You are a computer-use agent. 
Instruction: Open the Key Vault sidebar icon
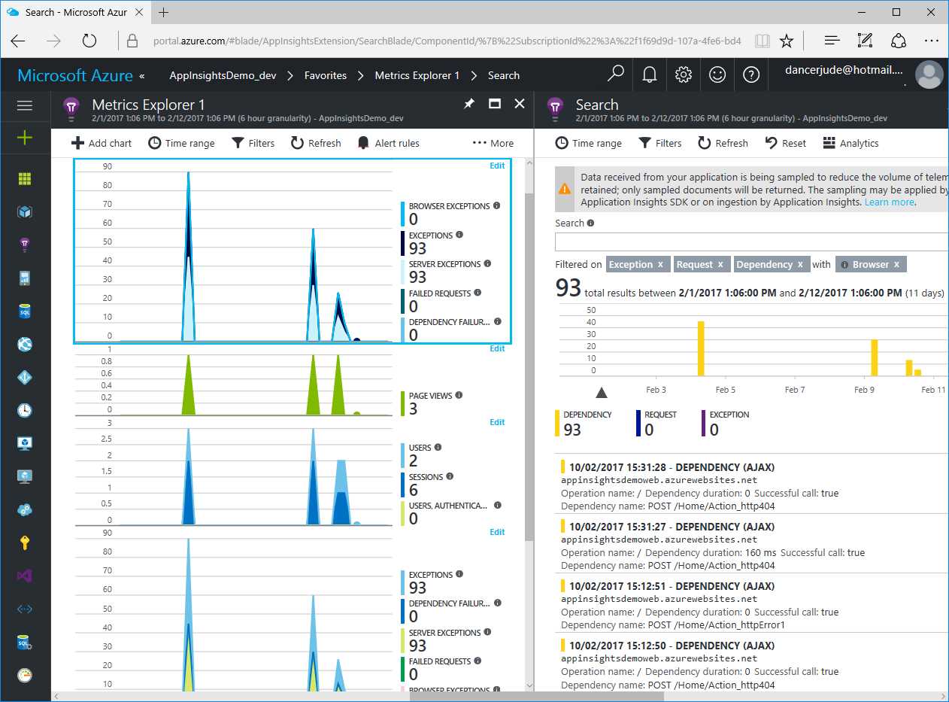tap(25, 542)
